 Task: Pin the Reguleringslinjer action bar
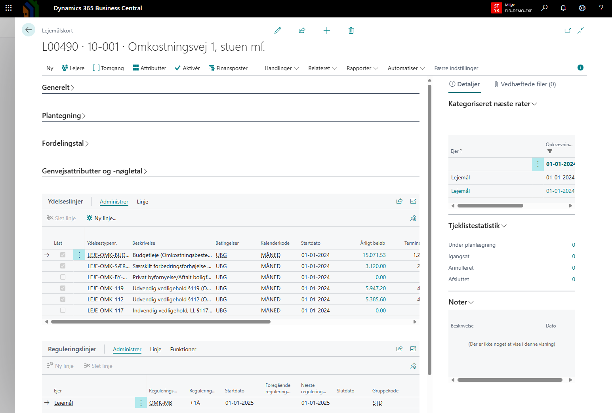(413, 366)
